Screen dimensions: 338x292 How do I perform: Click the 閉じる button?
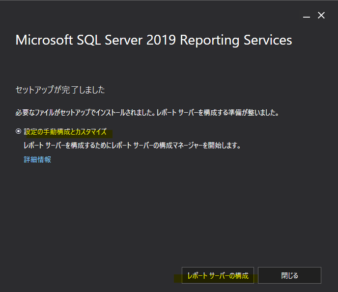tap(289, 275)
